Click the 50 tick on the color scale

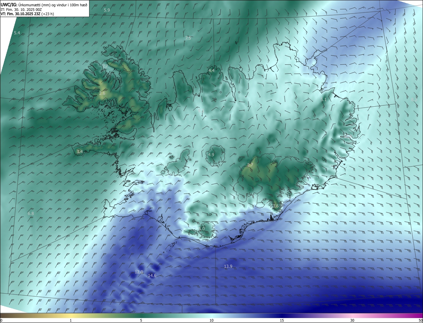coord(420,320)
